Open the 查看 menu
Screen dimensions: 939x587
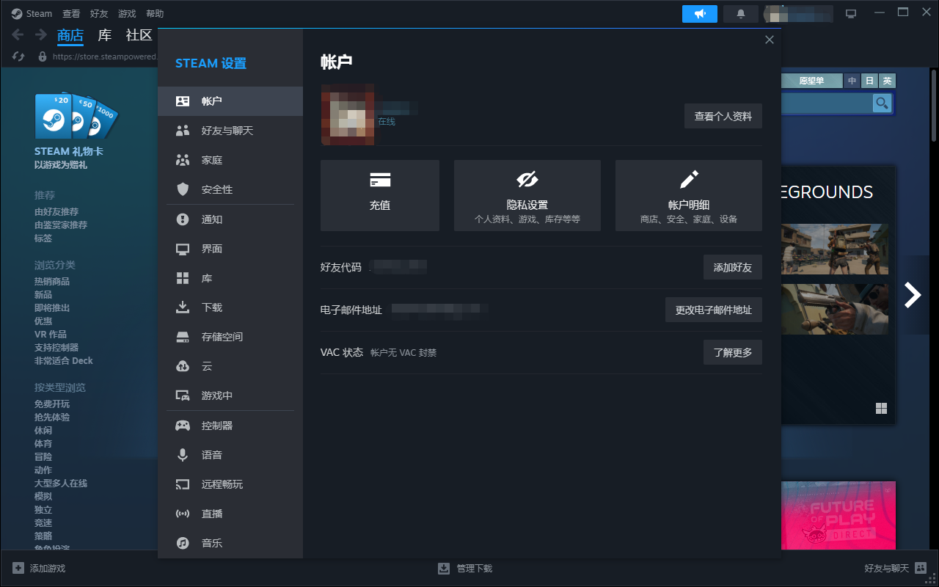pos(71,13)
